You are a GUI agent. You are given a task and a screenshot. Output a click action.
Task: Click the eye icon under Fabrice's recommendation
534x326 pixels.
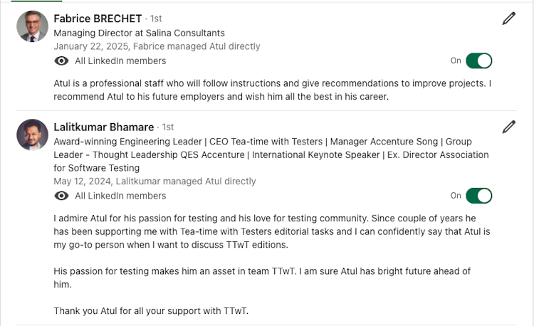point(61,61)
